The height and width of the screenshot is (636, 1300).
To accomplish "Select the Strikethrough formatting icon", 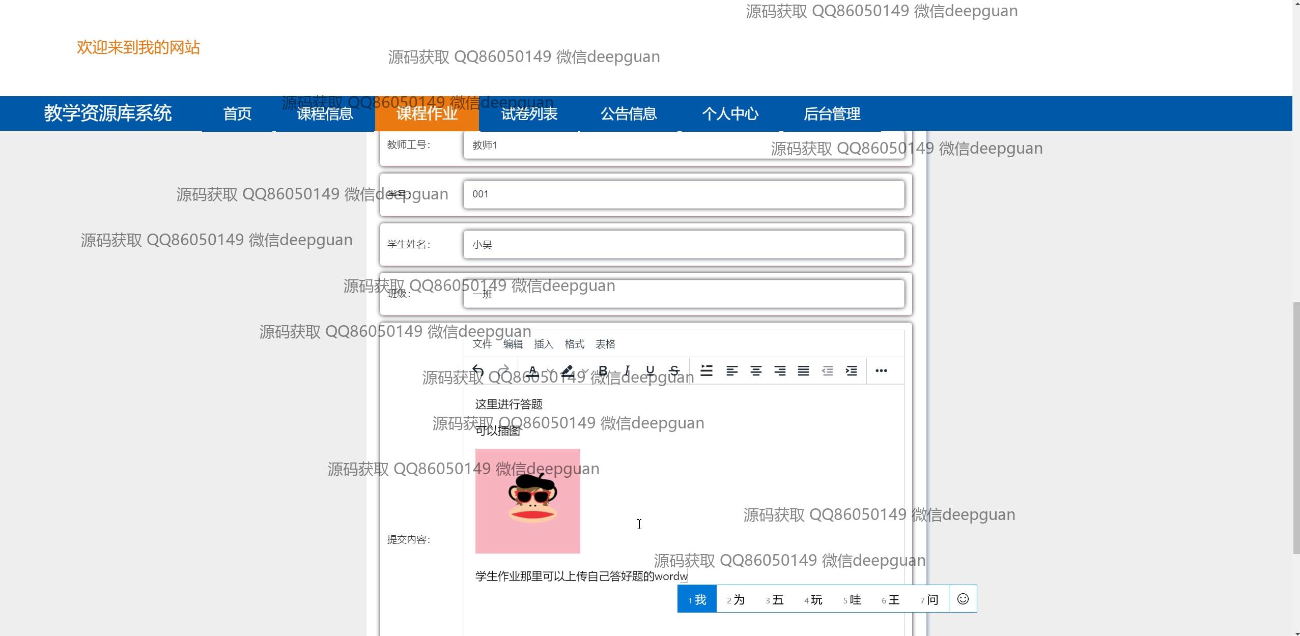I will [x=675, y=370].
